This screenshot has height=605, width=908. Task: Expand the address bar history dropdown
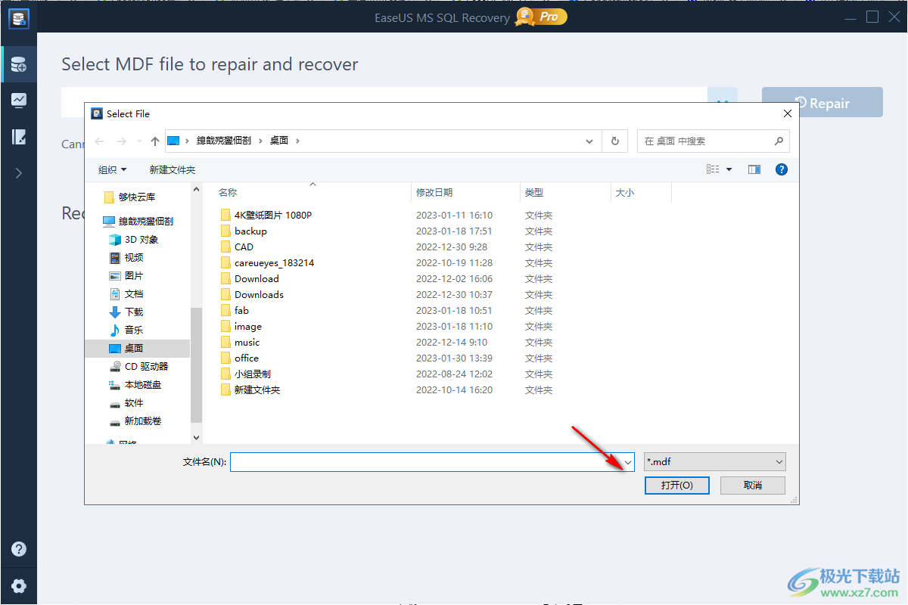[590, 141]
